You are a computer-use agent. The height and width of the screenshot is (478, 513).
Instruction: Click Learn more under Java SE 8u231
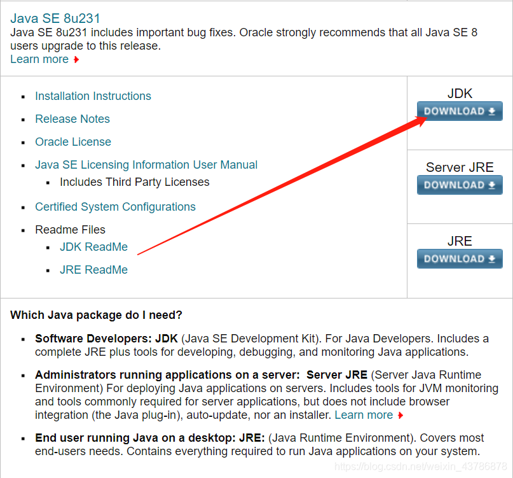[x=39, y=59]
